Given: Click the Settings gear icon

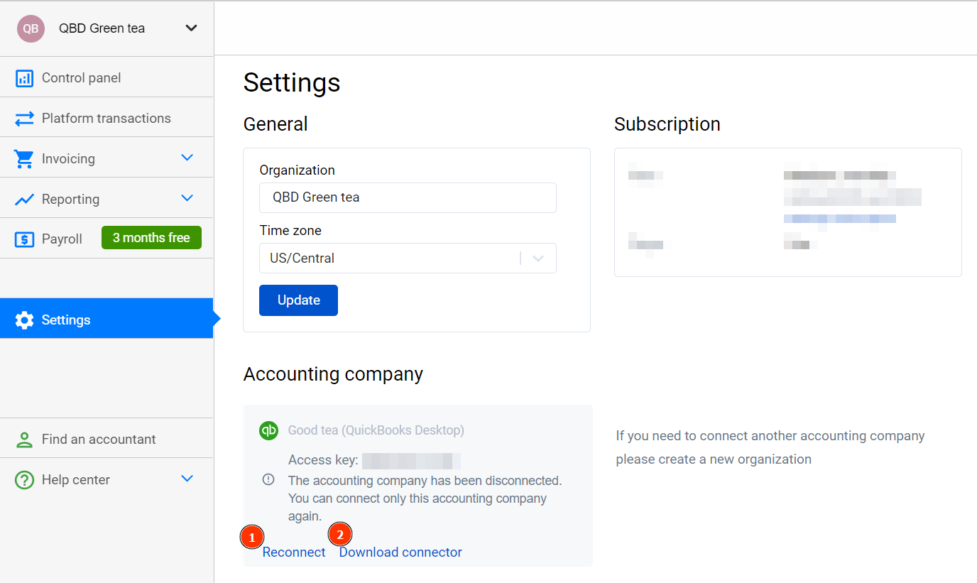Looking at the screenshot, I should pos(24,320).
